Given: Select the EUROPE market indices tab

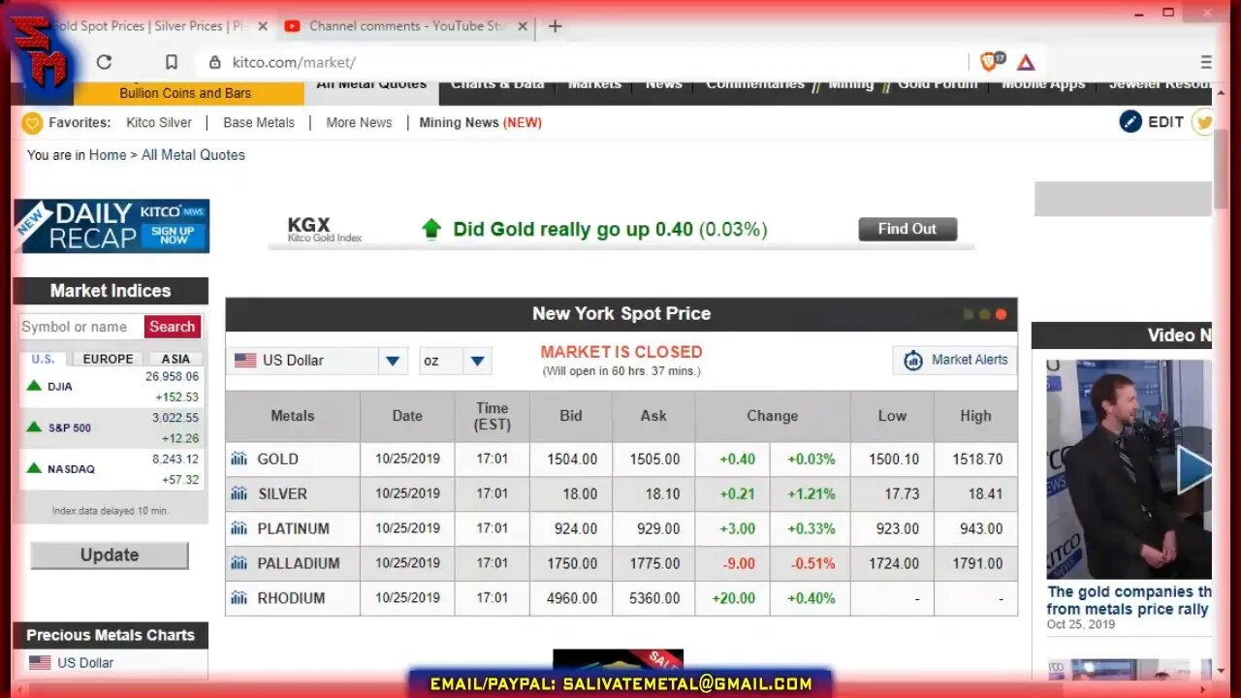Looking at the screenshot, I should tap(108, 359).
